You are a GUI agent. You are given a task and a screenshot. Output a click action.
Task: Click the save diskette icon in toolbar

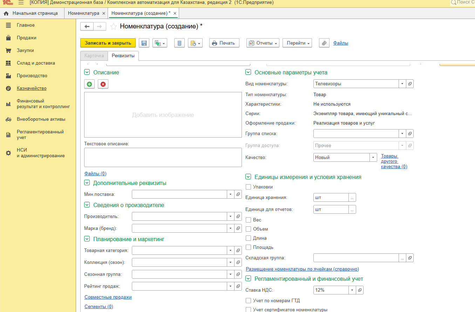(x=144, y=43)
